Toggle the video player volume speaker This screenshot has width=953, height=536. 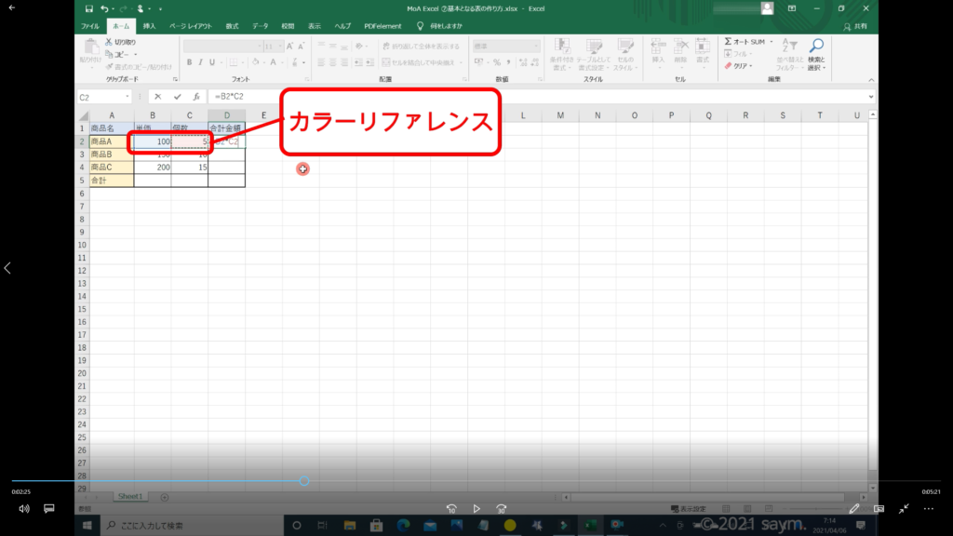24,509
